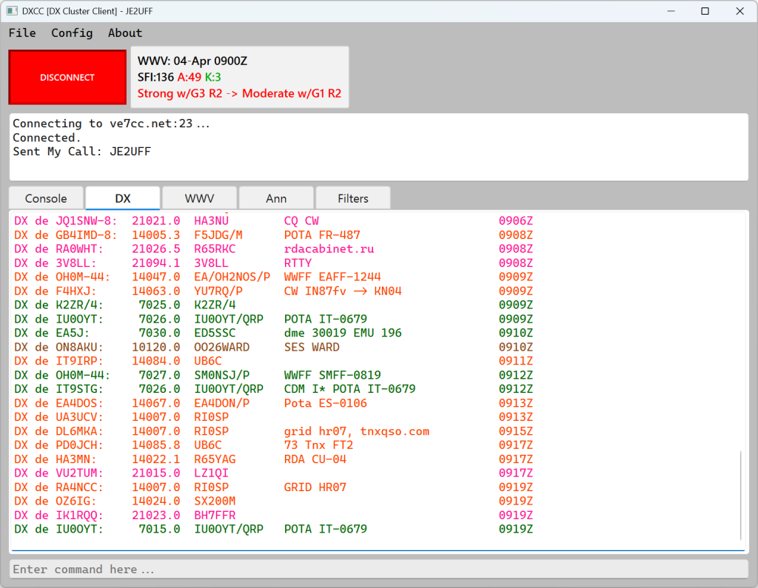This screenshot has height=588, width=758.
Task: Click the HA3NU CQ CW spot row
Action: pos(222,220)
